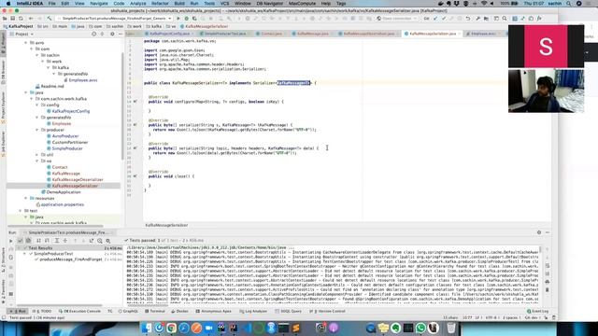Click the project tree vertical scrollbar

coord(122,106)
